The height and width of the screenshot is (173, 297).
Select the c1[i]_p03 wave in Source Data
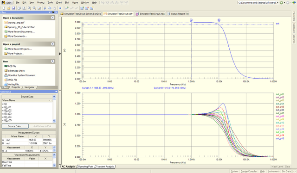click(7, 114)
